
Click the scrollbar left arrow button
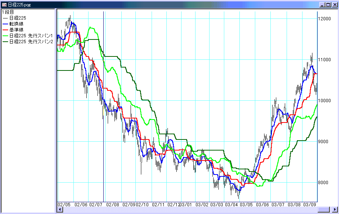[59, 210]
